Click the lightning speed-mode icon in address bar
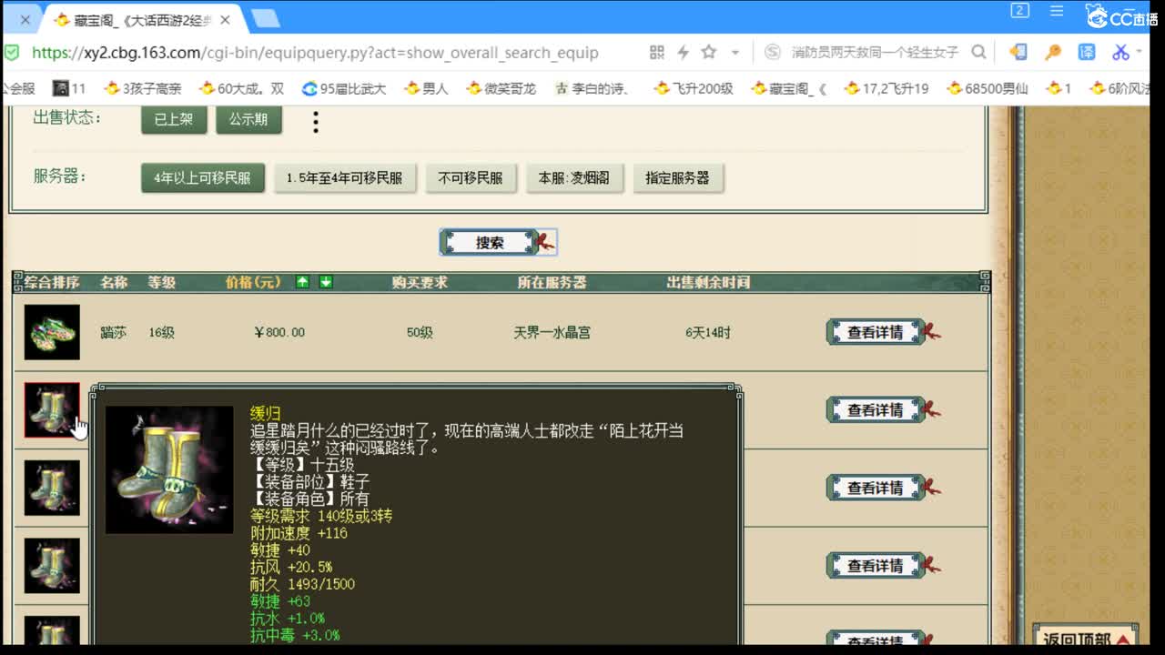The width and height of the screenshot is (1165, 655). [684, 52]
